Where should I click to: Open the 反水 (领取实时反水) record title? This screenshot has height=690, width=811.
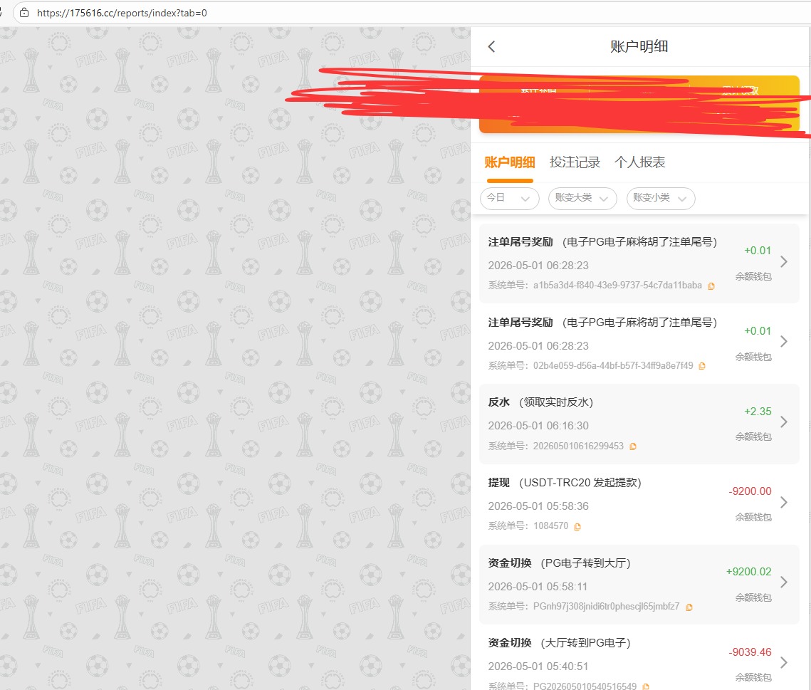click(x=540, y=402)
